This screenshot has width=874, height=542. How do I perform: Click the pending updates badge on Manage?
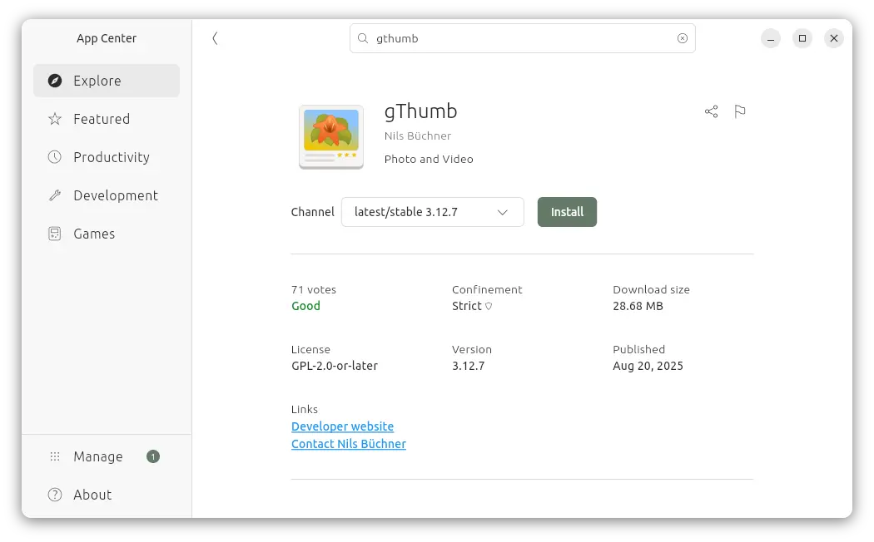153,457
